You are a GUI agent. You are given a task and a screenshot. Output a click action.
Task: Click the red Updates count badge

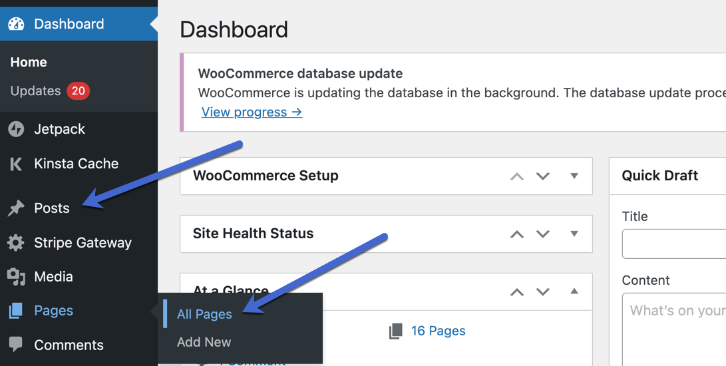click(x=79, y=91)
